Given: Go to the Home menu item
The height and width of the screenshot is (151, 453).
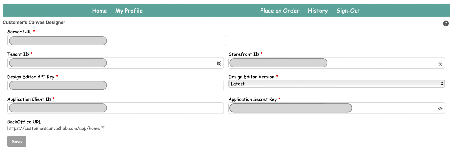Looking at the screenshot, I should coord(99,11).
